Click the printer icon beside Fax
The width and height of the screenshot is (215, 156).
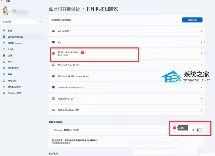pos(53,42)
